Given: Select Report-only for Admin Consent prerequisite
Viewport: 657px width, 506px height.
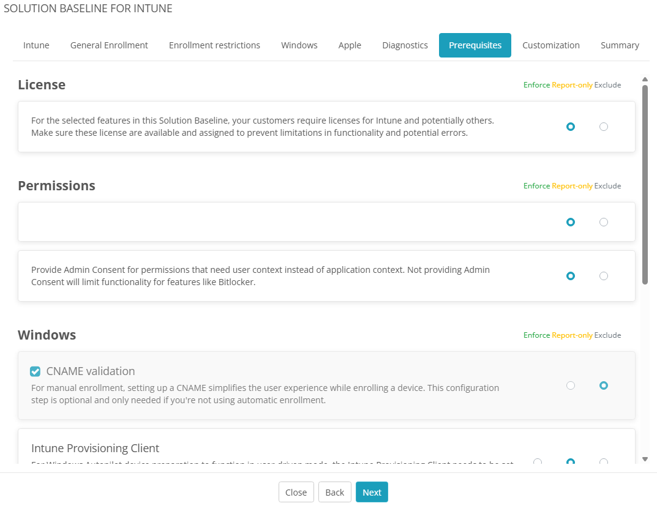Looking at the screenshot, I should [571, 276].
